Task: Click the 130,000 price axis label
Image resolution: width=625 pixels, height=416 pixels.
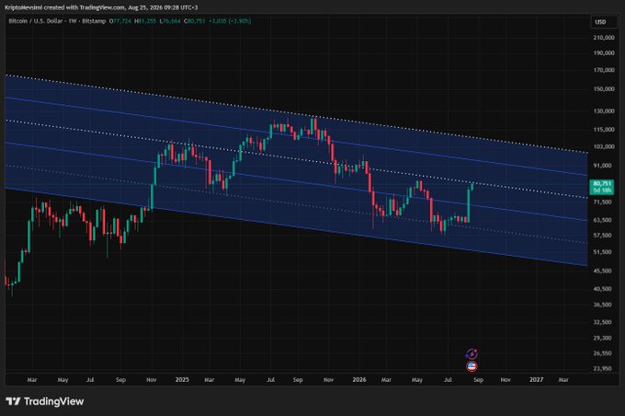Action: tap(604, 111)
